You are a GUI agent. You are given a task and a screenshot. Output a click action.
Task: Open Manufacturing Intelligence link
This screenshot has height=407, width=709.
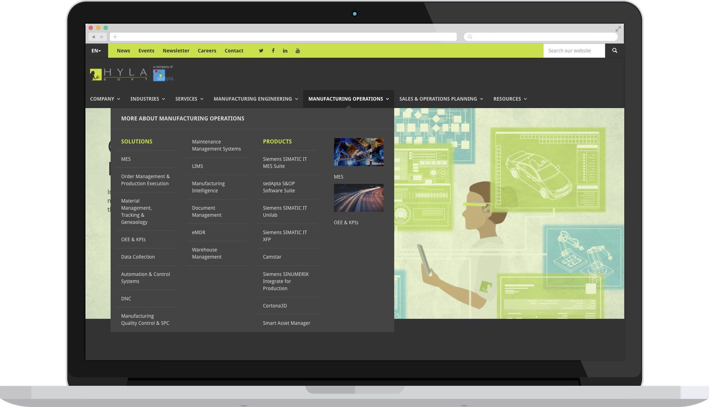click(x=208, y=187)
